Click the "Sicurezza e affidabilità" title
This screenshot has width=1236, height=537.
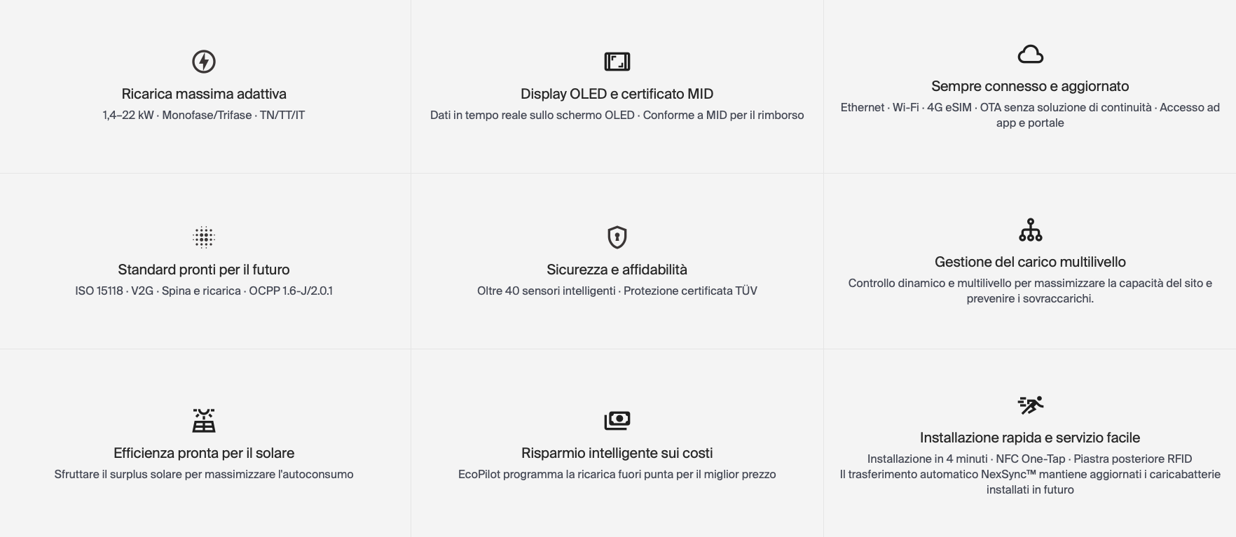click(617, 270)
